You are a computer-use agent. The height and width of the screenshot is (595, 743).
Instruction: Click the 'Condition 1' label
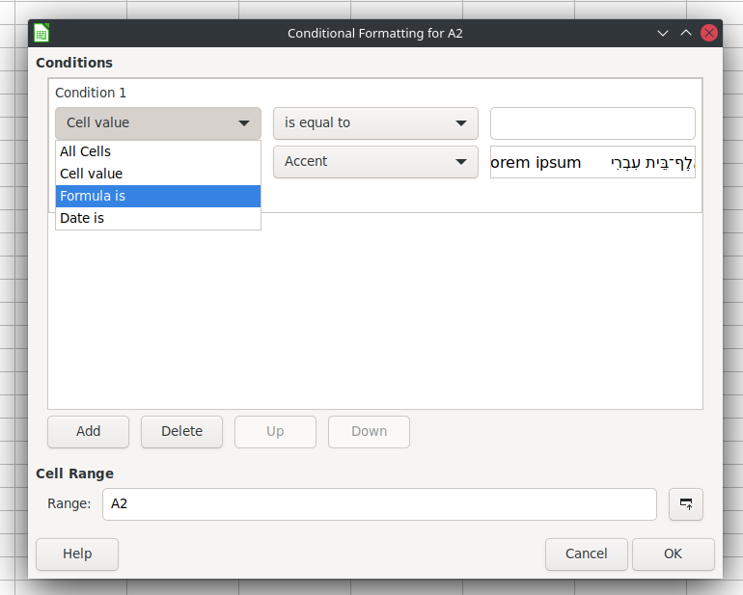[91, 93]
